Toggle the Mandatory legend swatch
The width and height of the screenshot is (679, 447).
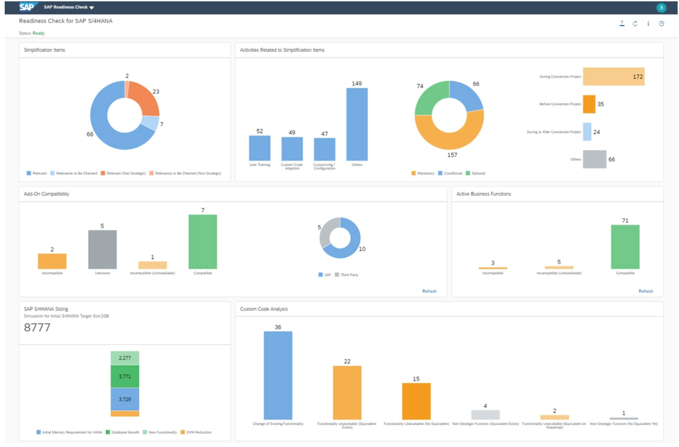[413, 173]
